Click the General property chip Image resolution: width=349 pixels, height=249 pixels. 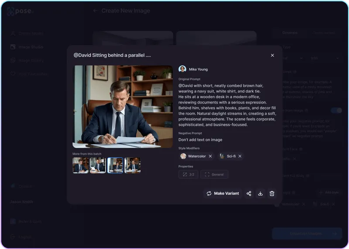point(214,175)
